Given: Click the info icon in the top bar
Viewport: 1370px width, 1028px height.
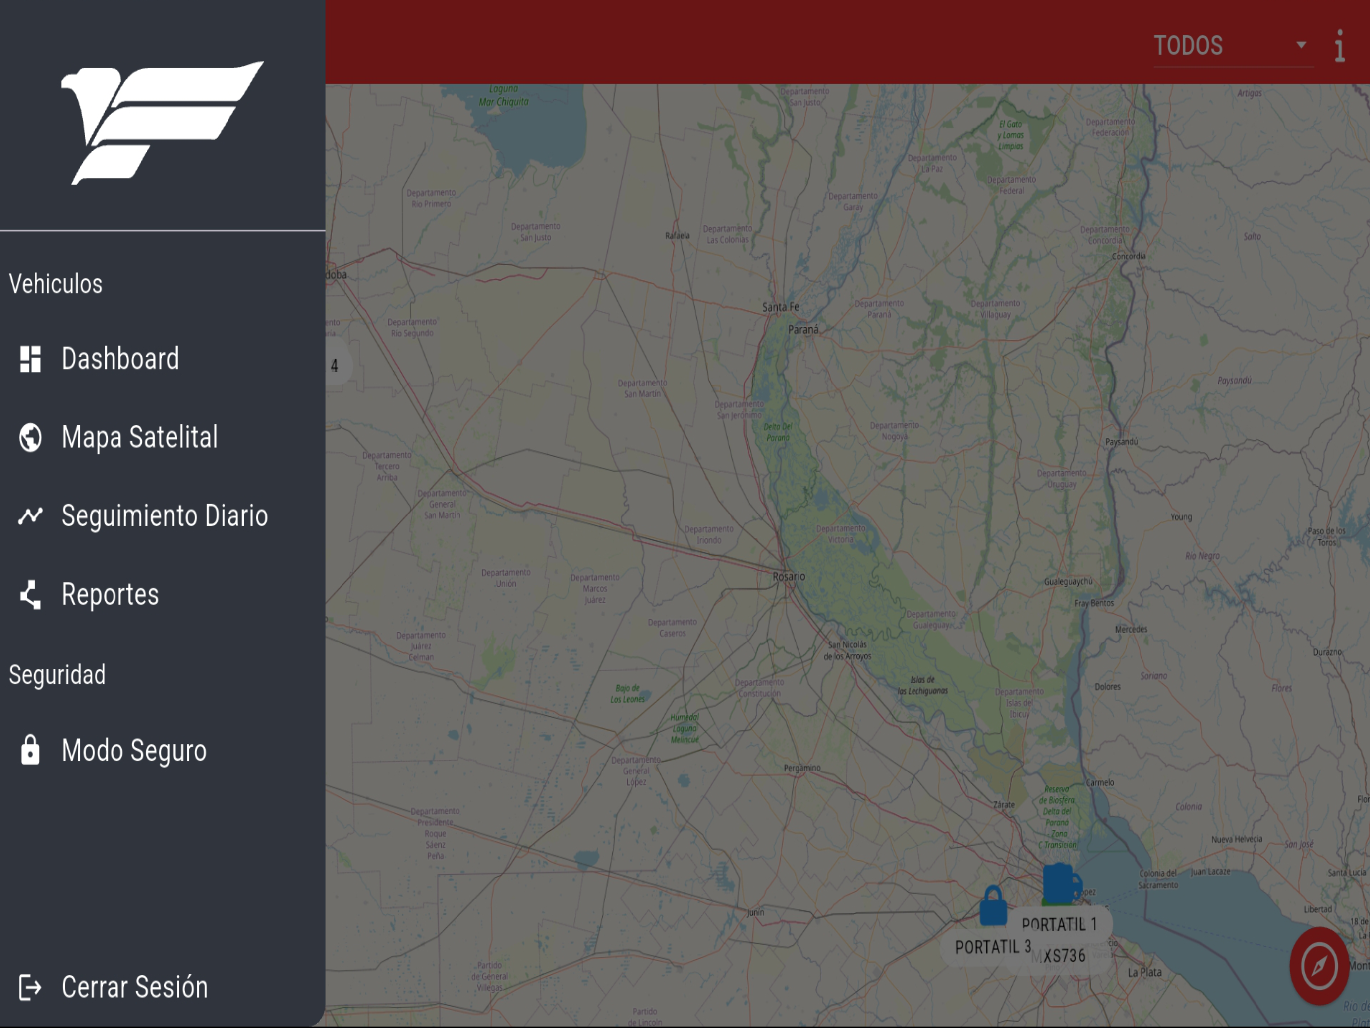Looking at the screenshot, I should tap(1340, 46).
